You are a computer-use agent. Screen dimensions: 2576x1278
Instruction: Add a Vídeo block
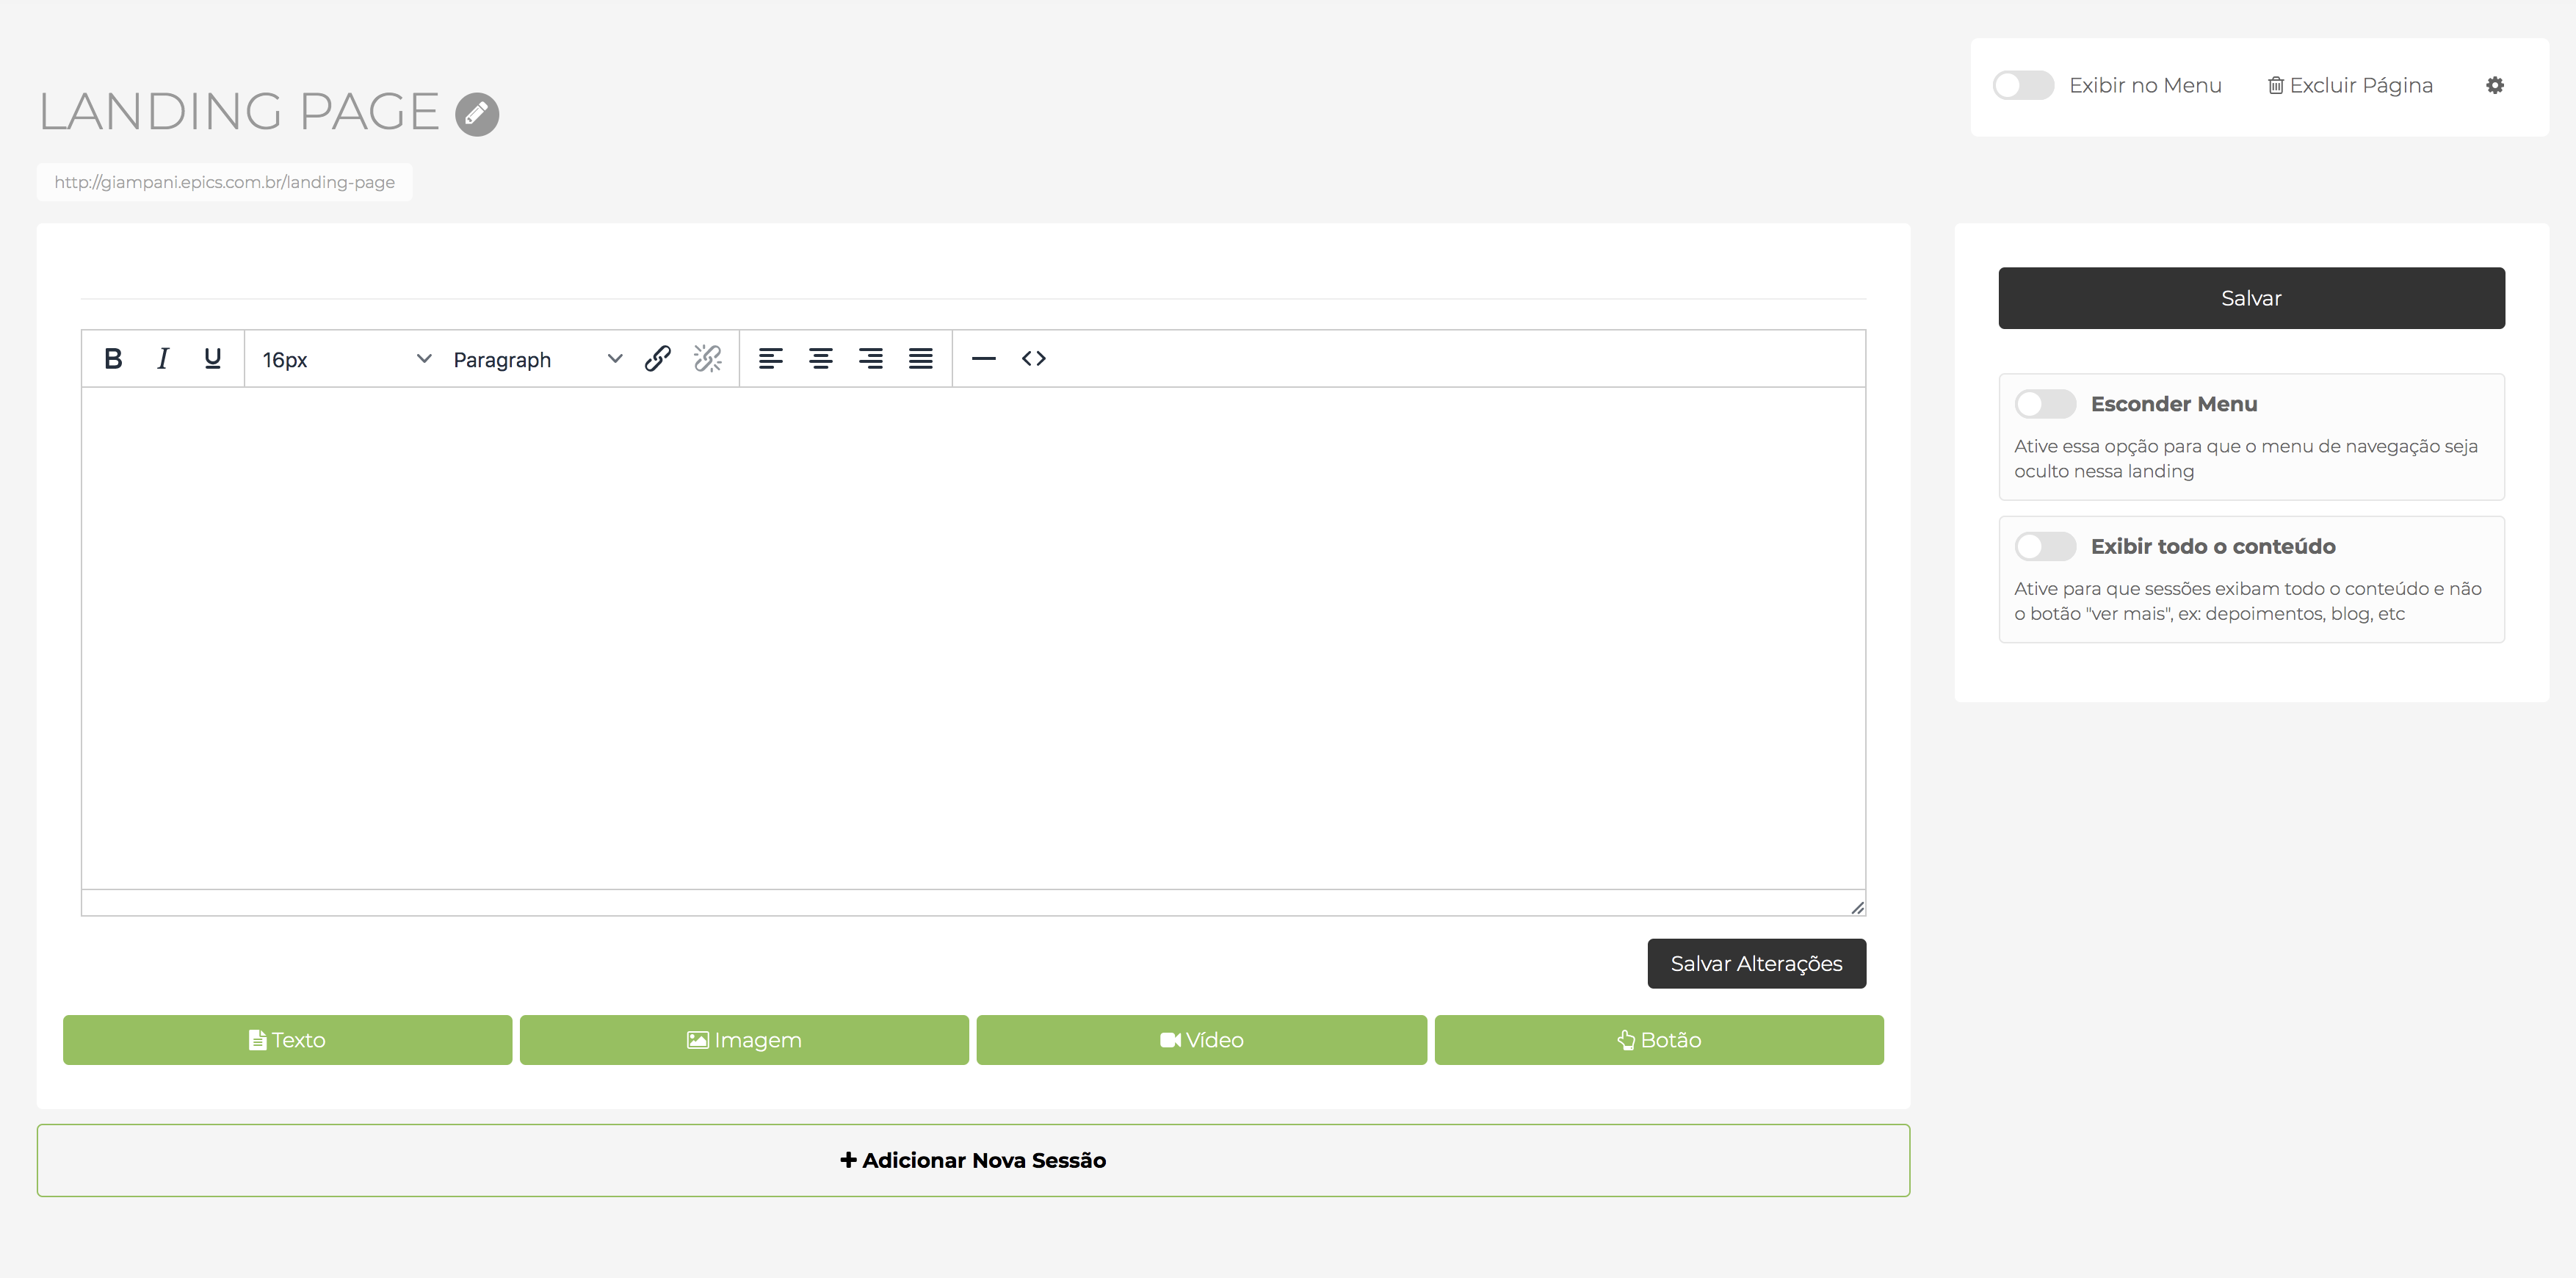1201,1040
